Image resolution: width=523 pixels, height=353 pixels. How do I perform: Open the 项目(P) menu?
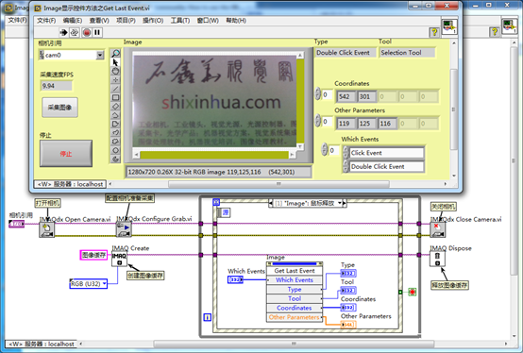[x=126, y=21]
